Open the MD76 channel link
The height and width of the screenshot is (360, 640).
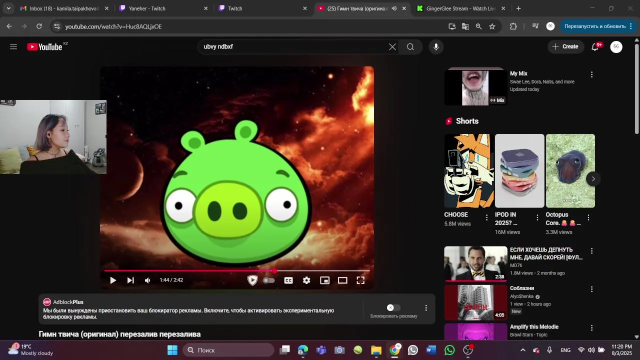(x=516, y=265)
